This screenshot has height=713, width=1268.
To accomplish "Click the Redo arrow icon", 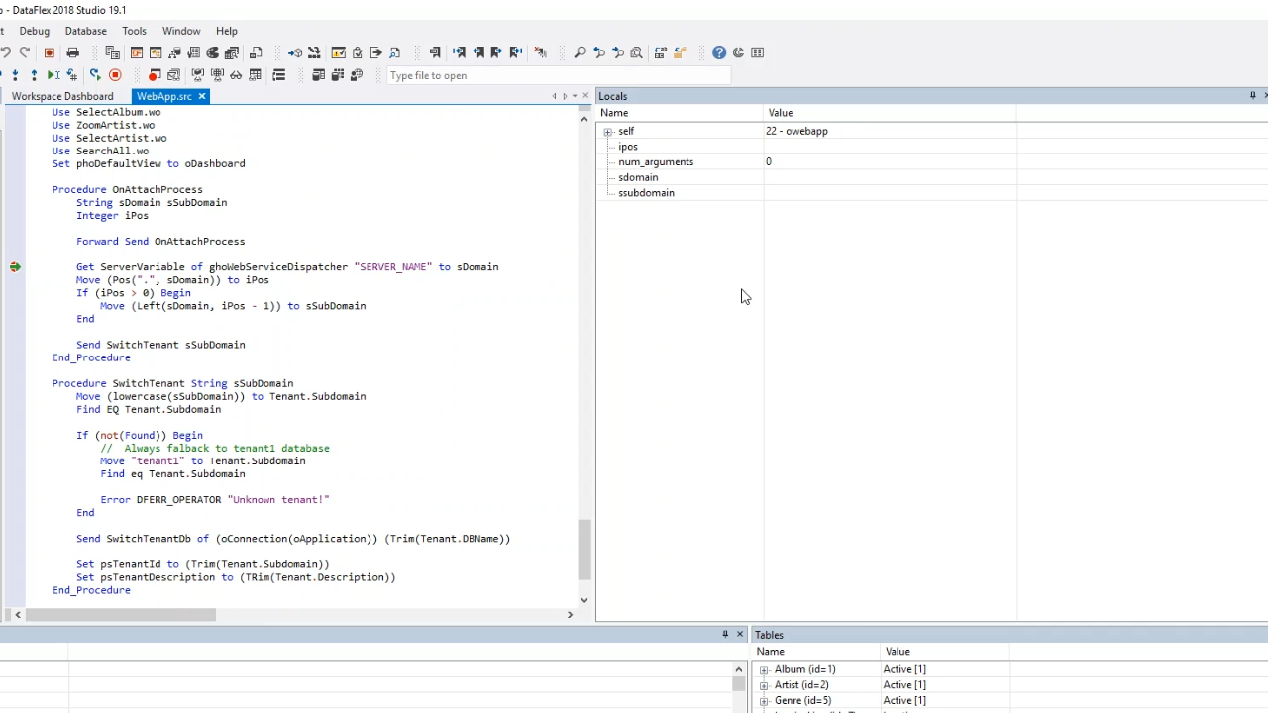I will [25, 52].
